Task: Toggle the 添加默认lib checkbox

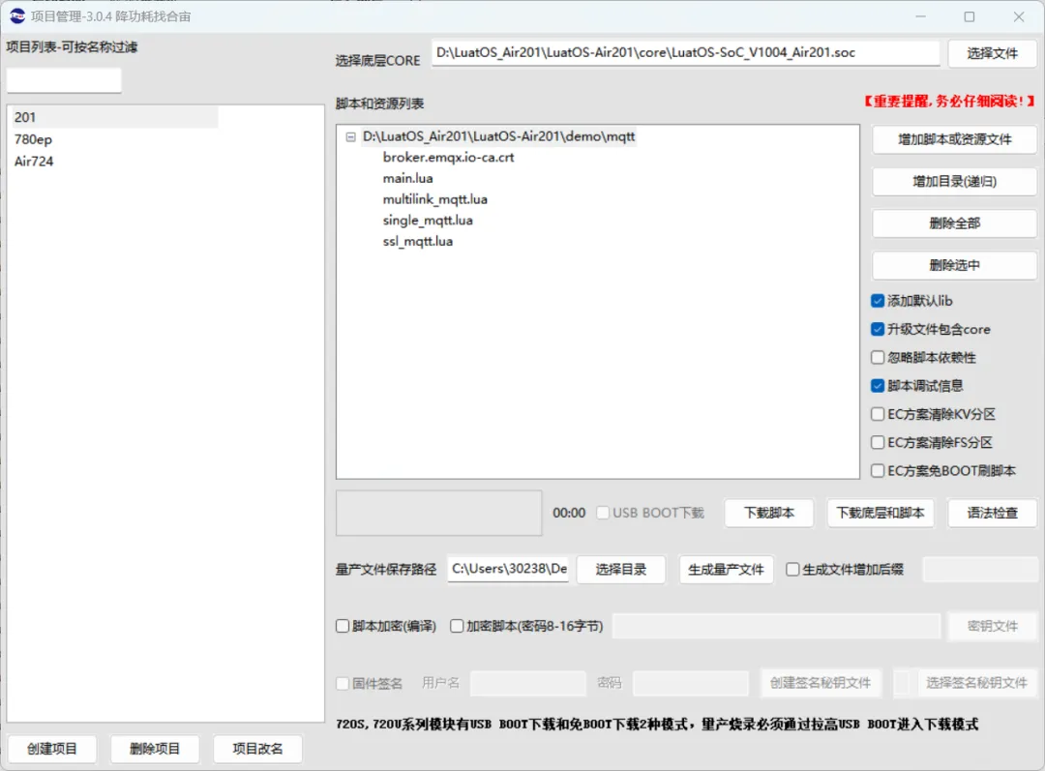Action: coord(878,301)
